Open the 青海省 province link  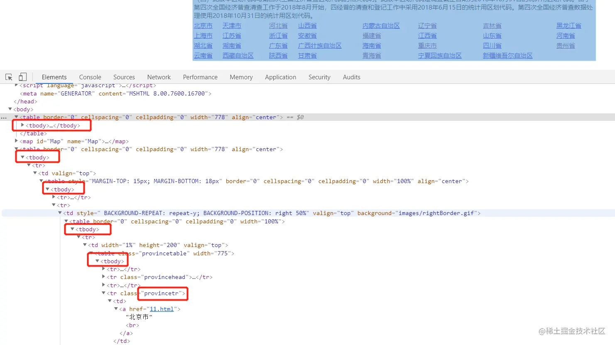(372, 56)
